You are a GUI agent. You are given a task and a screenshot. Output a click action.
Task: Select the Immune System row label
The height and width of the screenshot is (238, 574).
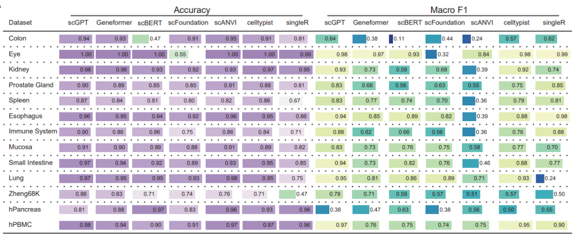33,132
